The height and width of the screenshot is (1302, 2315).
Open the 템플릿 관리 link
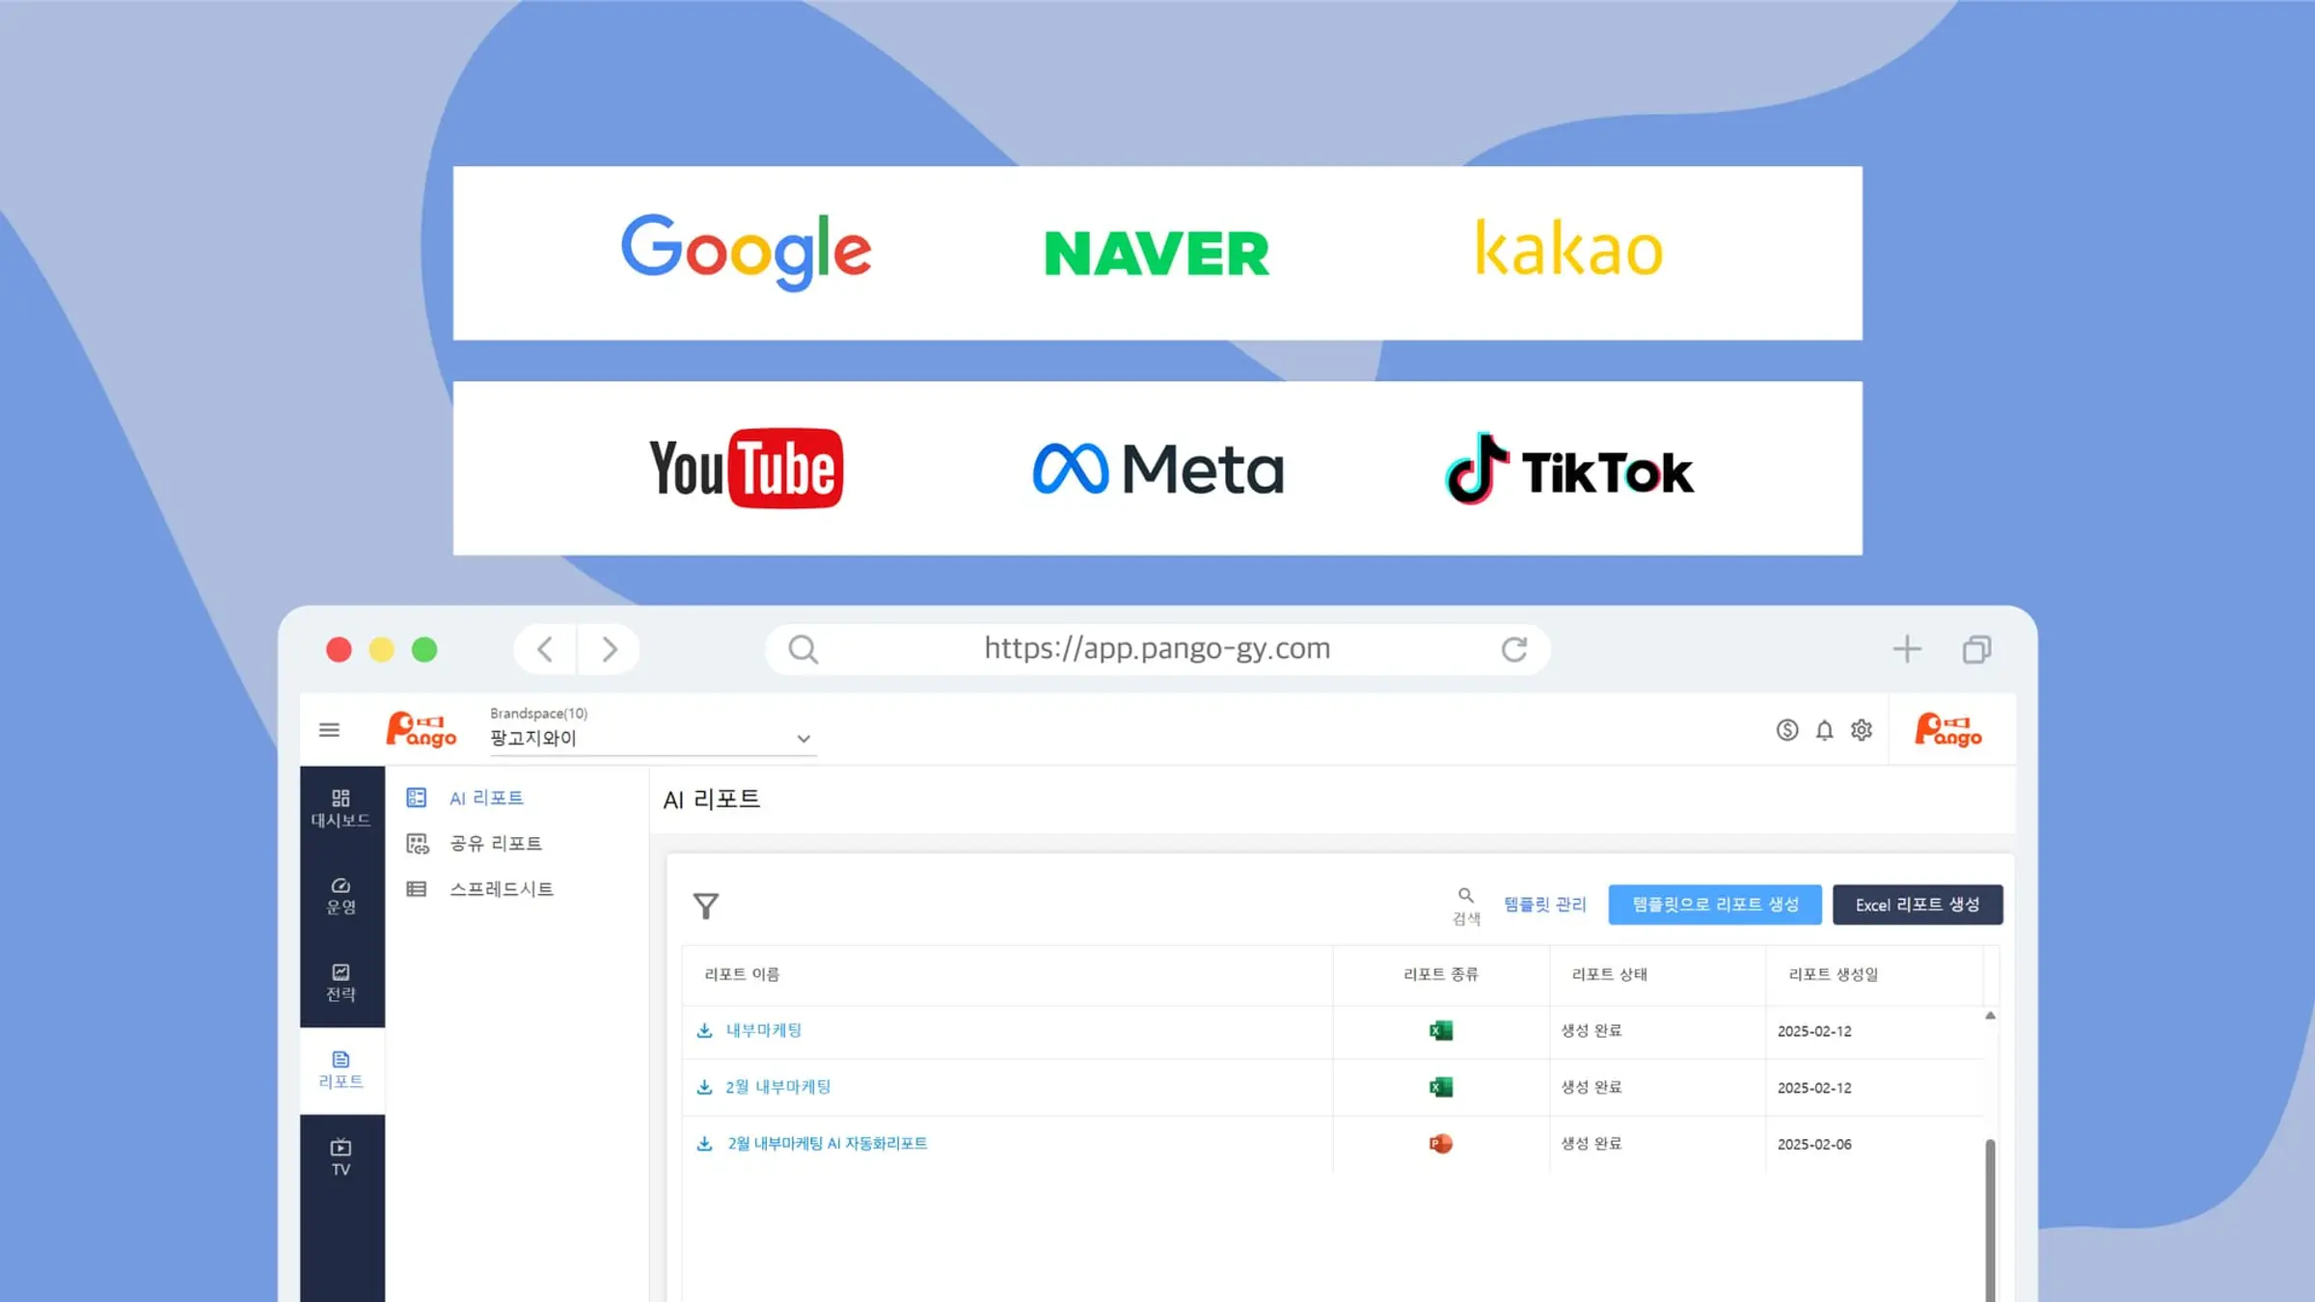[1544, 905]
